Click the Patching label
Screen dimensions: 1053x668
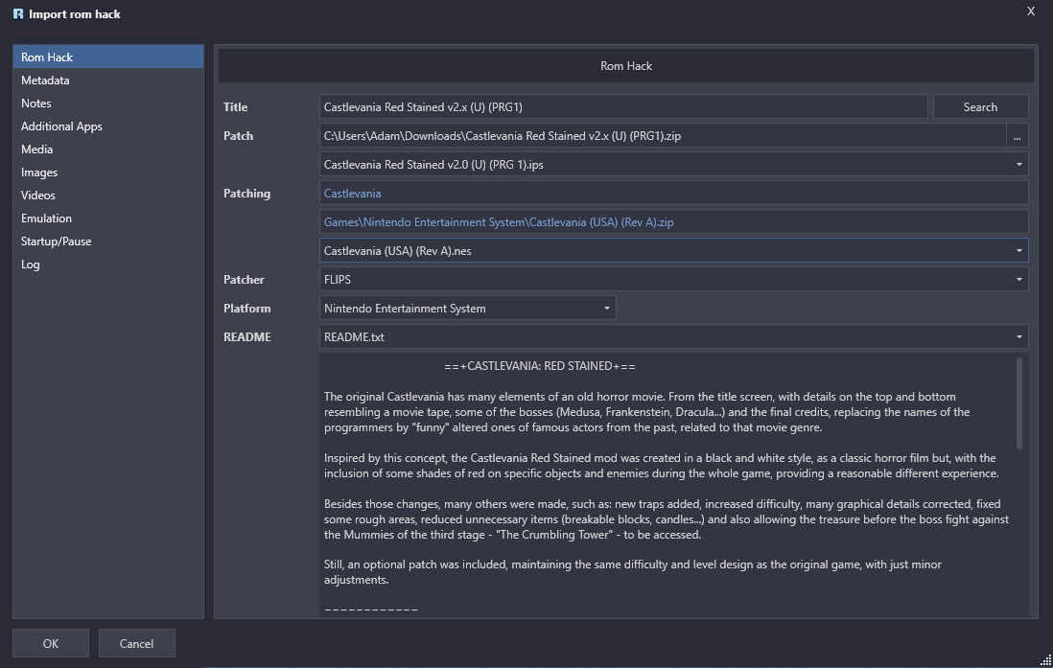(247, 194)
